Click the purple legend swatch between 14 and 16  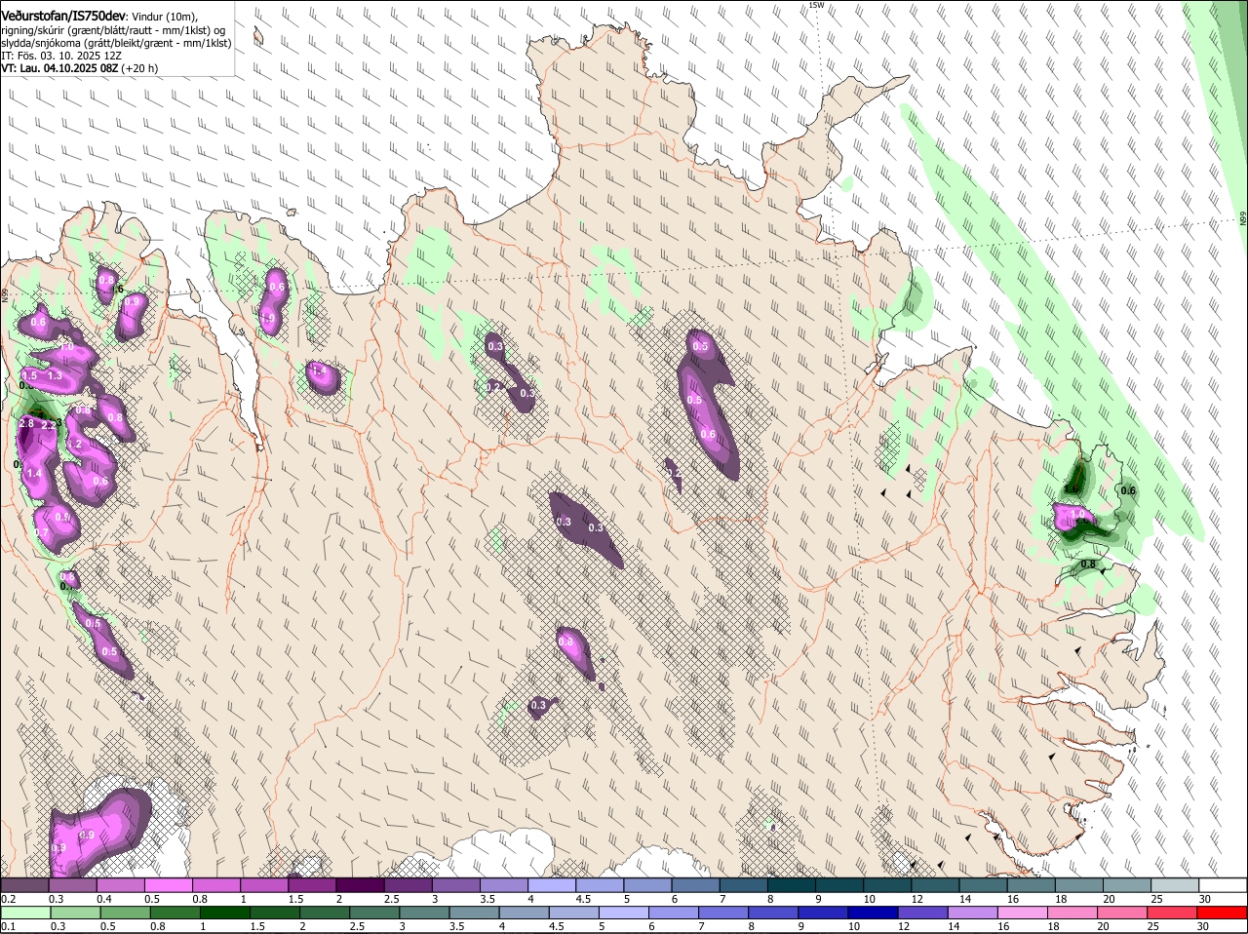click(x=975, y=913)
